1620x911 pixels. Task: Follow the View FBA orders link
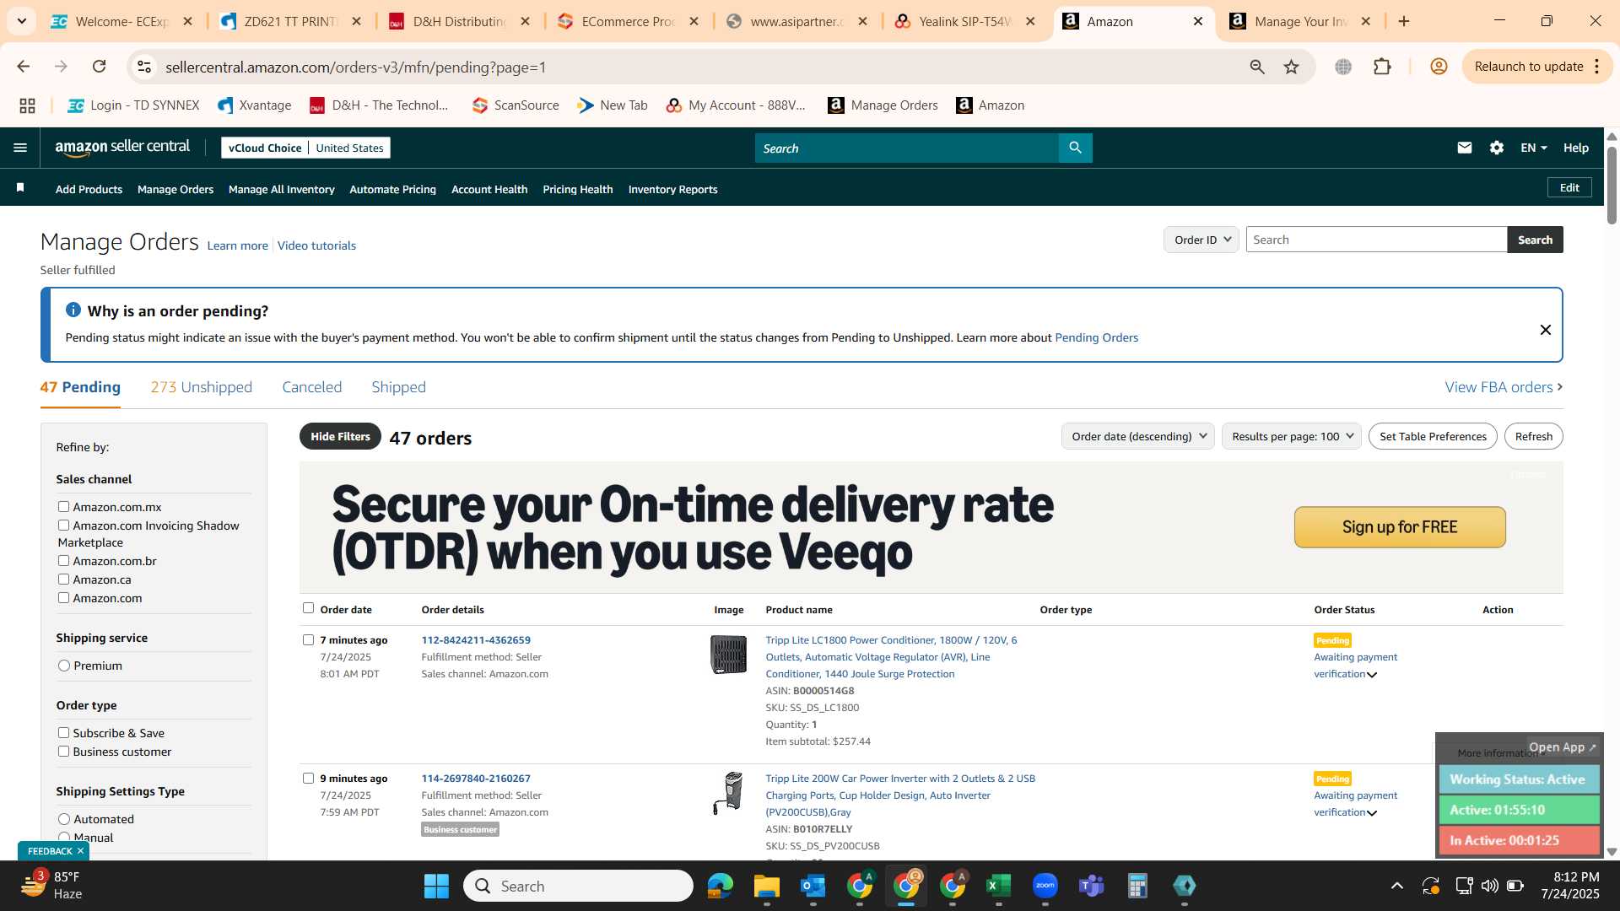click(x=1504, y=387)
